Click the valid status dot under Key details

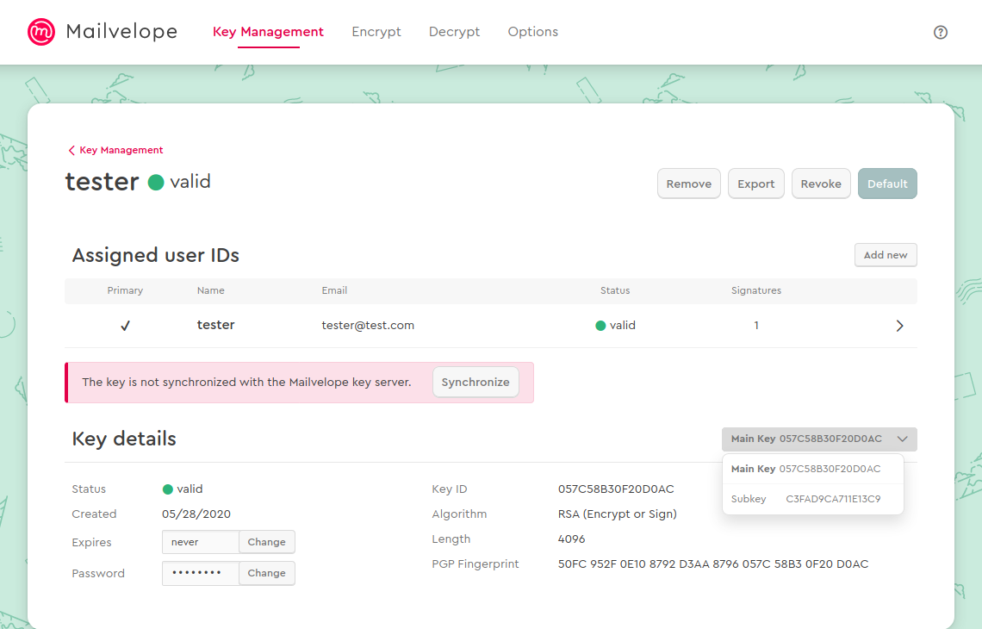click(166, 489)
